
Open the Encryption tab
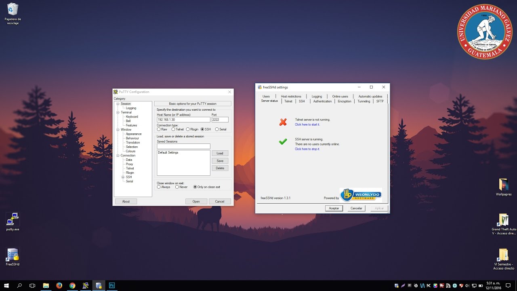[x=345, y=101]
